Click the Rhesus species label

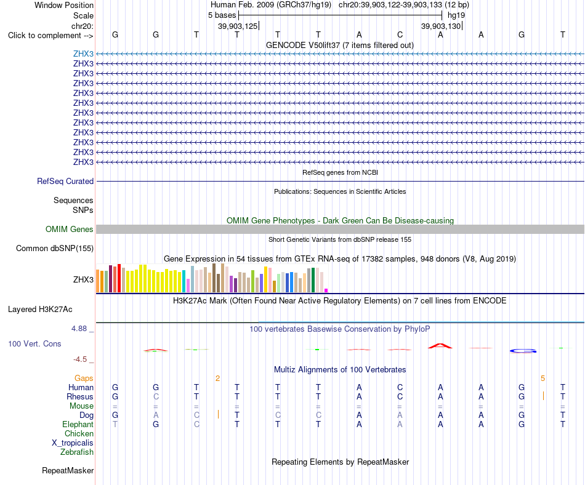(x=80, y=396)
